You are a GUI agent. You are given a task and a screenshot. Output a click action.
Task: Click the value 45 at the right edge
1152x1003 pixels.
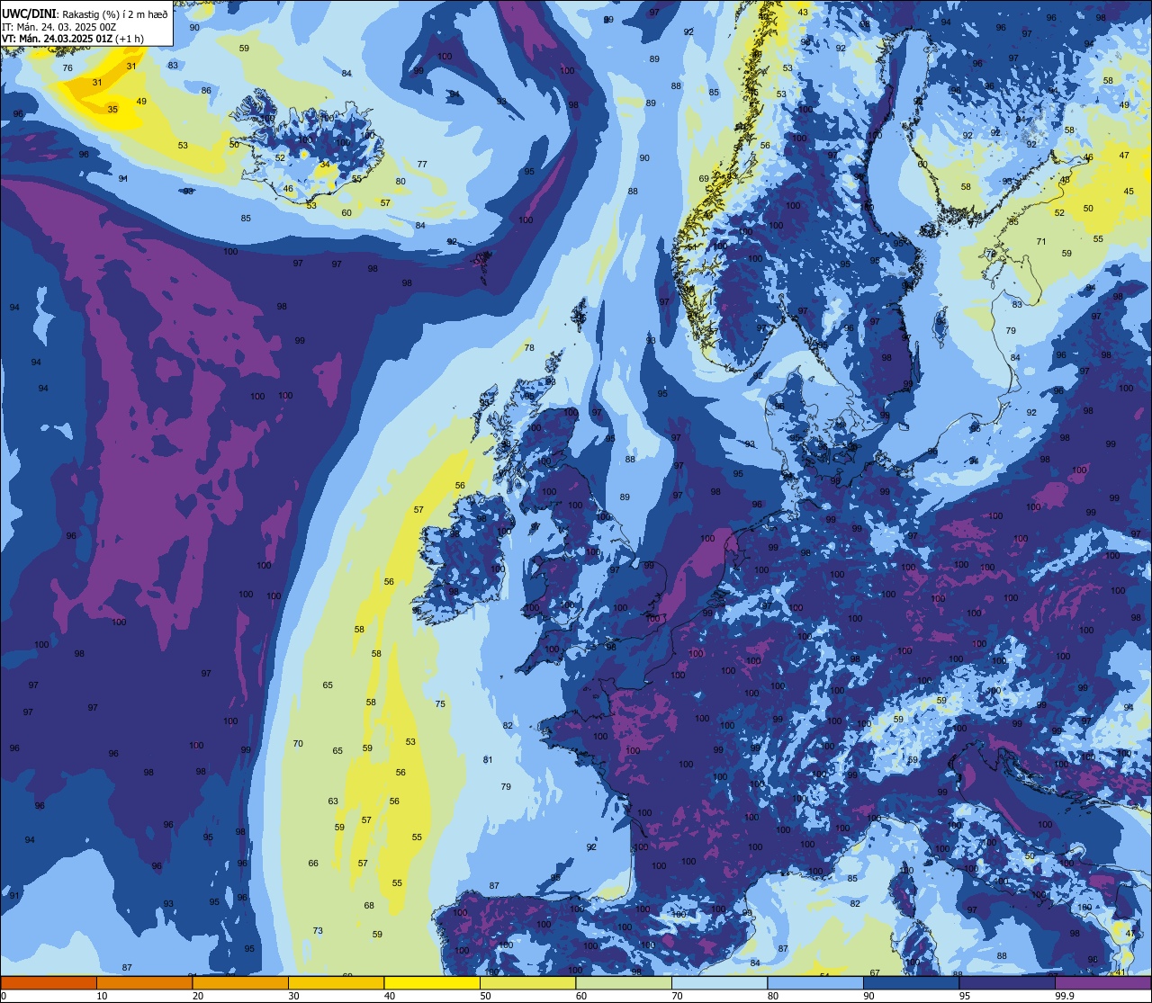[1129, 191]
